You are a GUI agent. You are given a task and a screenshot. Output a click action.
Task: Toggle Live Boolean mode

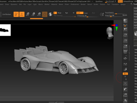pyautogui.click(x=7, y=14)
